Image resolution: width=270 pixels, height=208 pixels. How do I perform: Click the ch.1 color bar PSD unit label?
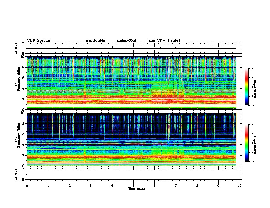(x=255, y=88)
